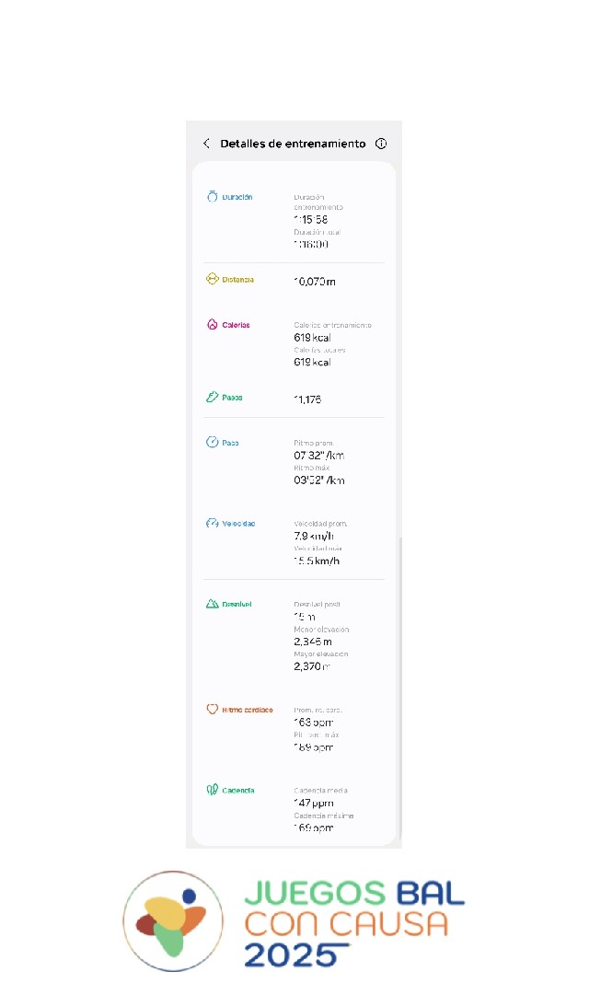Tap the Ritmo cardíaco heart icon
The image size is (589, 995).
(x=212, y=709)
